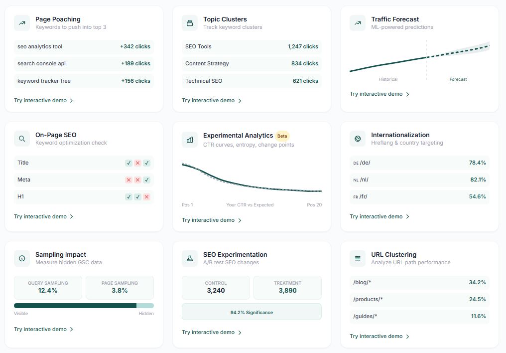
Task: Select the 'Content Strategy' cluster row
Action: pos(252,64)
